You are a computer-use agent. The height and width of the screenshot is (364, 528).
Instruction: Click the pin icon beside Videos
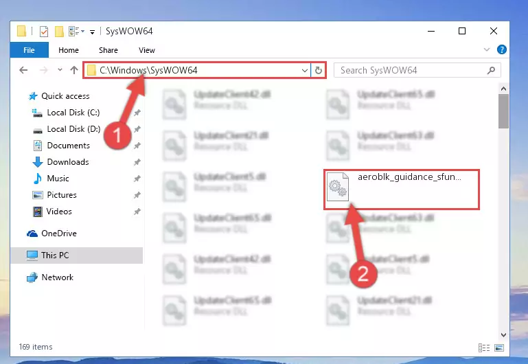pyautogui.click(x=137, y=212)
